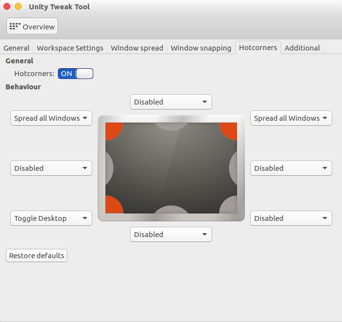Image resolution: width=342 pixels, height=322 pixels.
Task: Click the grey bottom-right corner of the screen preview
Action: click(230, 206)
